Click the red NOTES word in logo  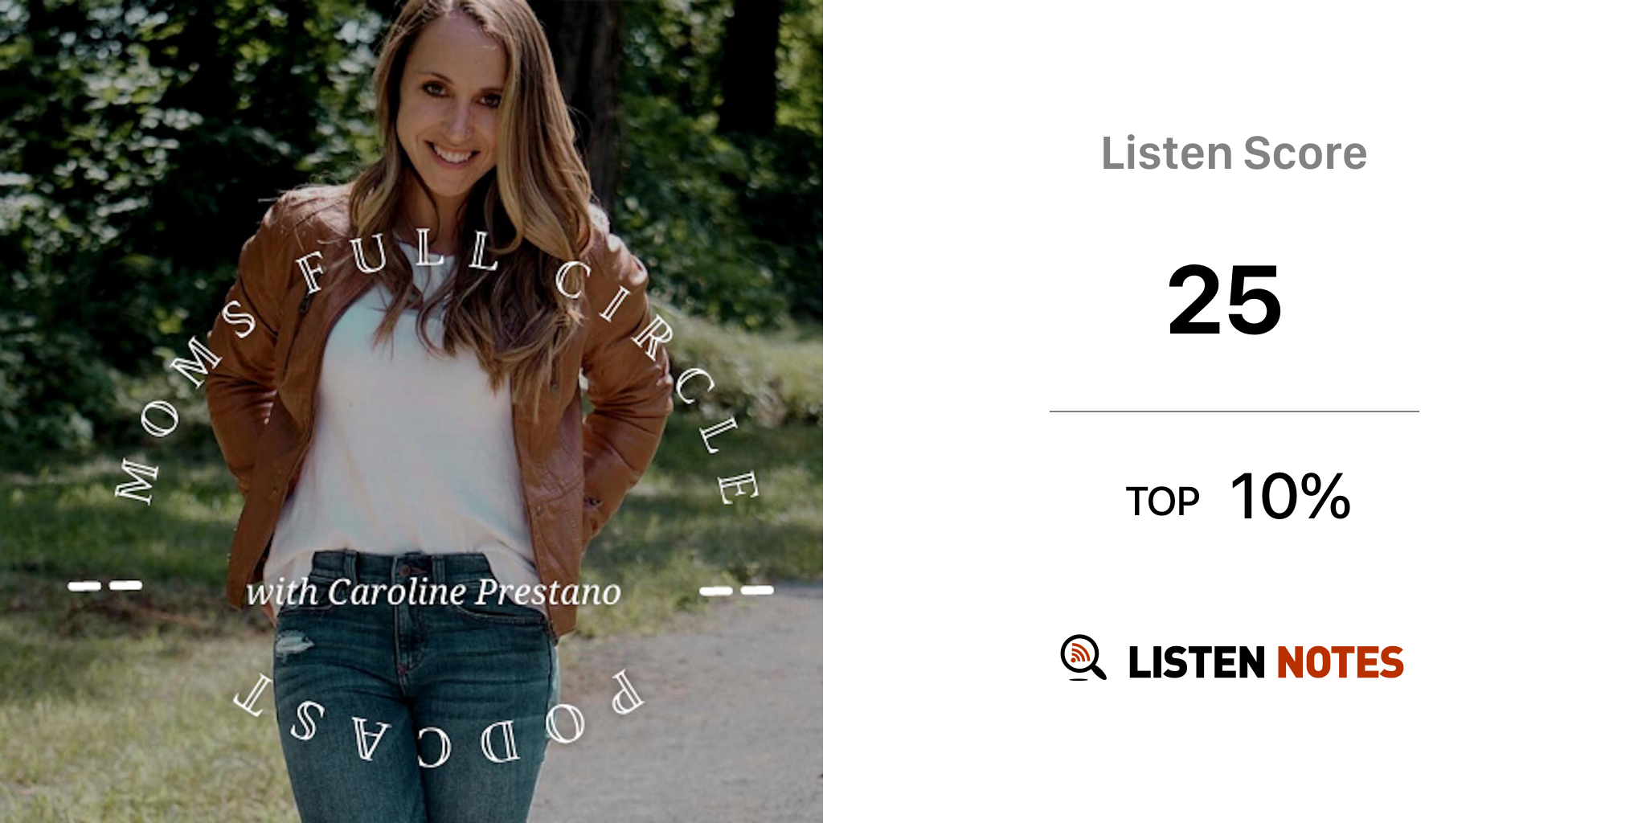[x=1340, y=662]
